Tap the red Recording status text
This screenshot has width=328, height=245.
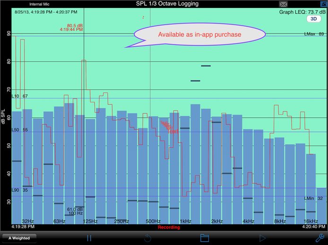(x=169, y=227)
